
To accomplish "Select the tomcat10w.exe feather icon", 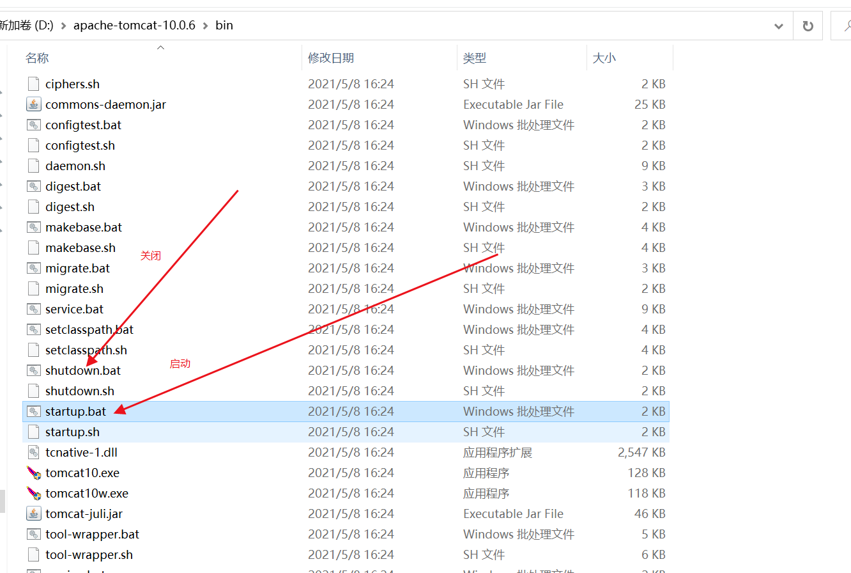I will (x=34, y=493).
